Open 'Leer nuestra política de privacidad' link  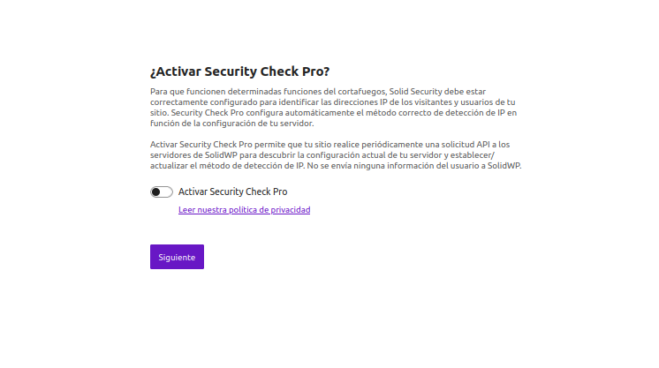(244, 210)
